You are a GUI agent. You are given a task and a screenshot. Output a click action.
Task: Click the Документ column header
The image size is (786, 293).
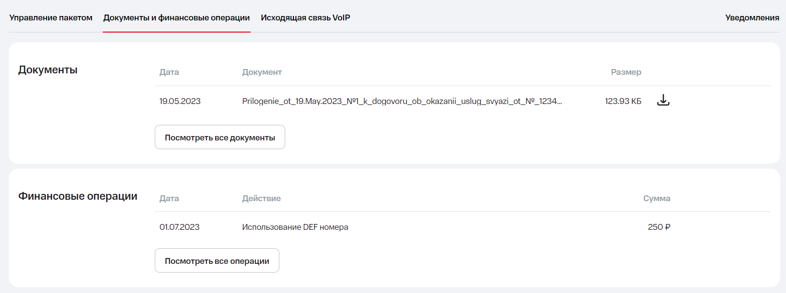pos(262,72)
